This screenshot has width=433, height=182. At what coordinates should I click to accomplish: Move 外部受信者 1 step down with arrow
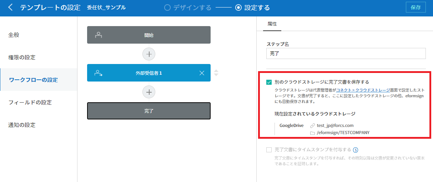[216, 75]
